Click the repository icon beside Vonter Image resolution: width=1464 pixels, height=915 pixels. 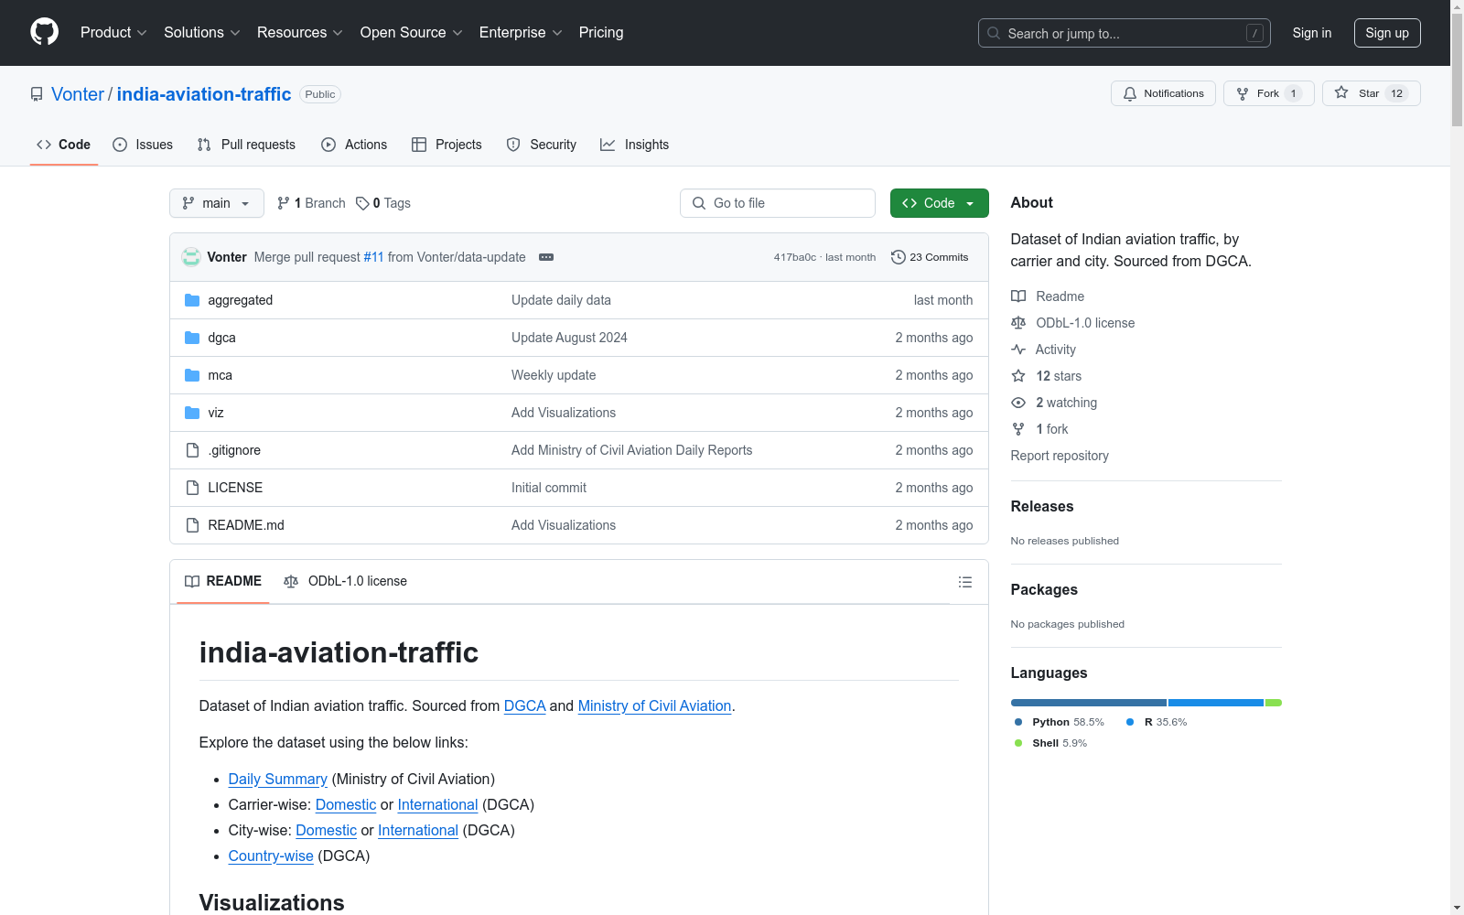[x=37, y=94]
